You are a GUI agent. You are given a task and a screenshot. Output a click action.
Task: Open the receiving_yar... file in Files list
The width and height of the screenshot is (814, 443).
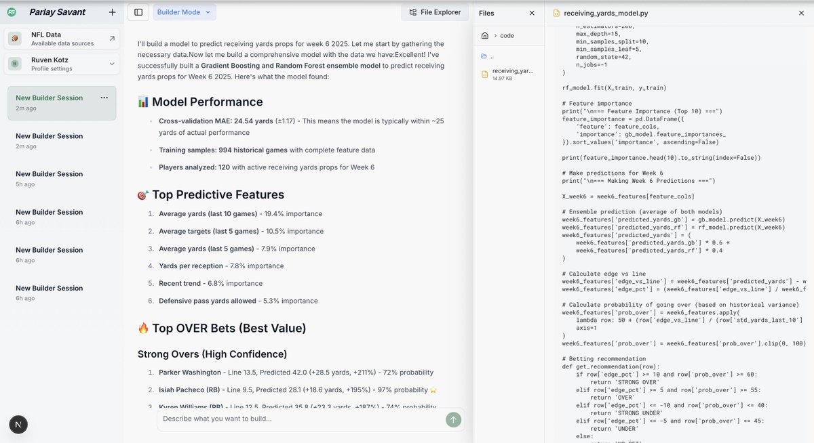[x=508, y=74]
